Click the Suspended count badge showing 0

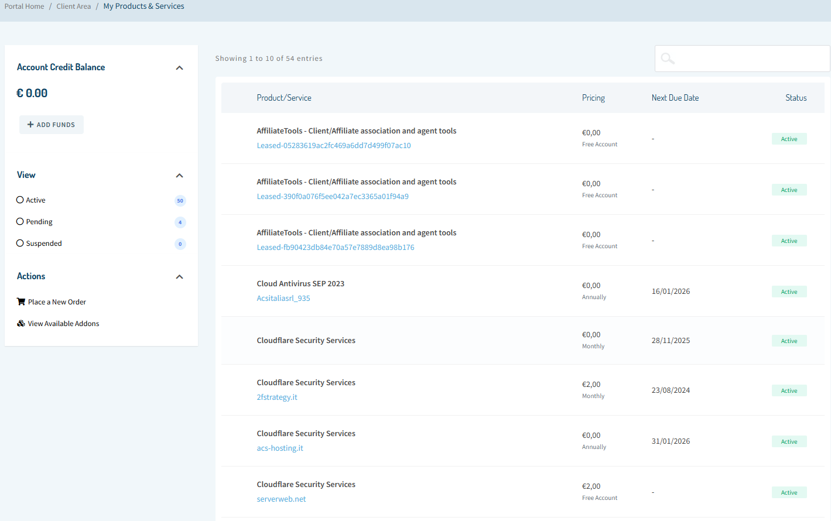coord(180,244)
